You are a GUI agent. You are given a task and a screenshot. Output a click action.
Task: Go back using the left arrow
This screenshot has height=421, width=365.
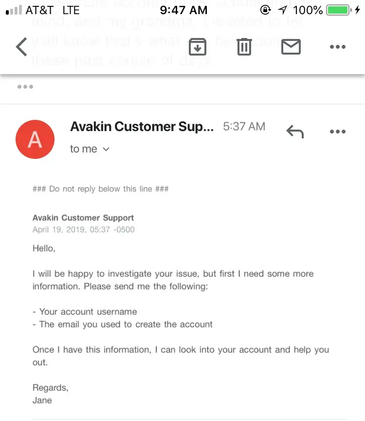pos(21,47)
